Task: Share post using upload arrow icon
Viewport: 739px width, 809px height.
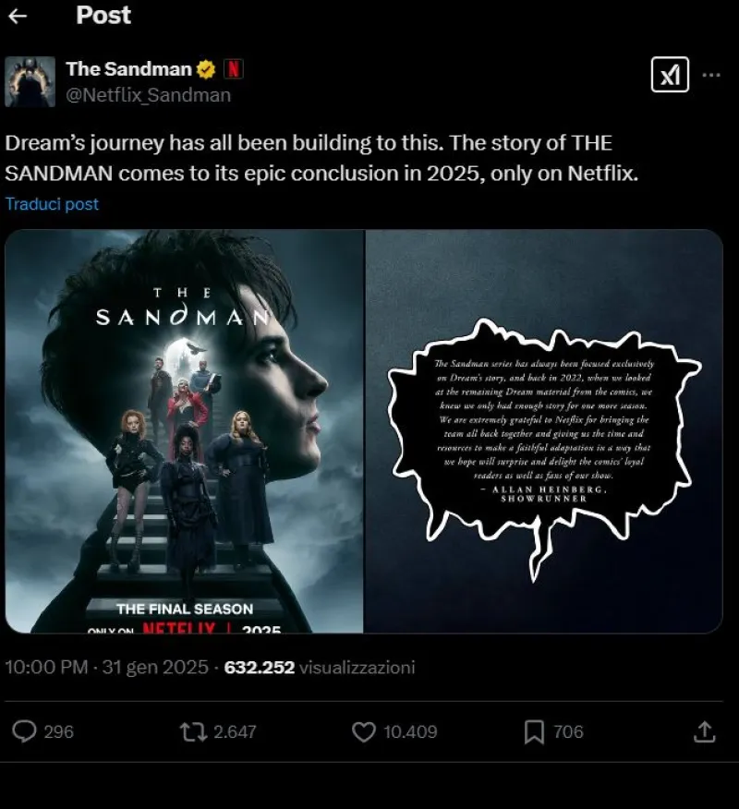Action: 705,731
